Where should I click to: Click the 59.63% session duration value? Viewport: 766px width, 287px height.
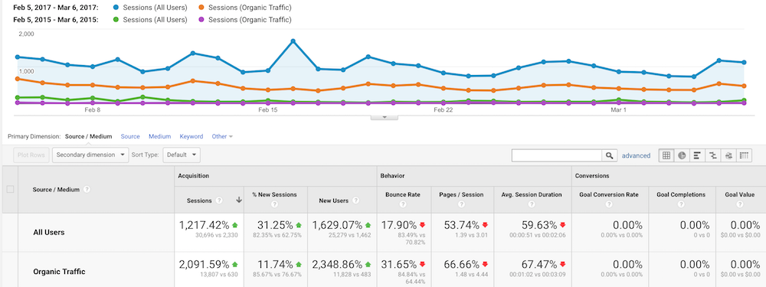coord(538,225)
